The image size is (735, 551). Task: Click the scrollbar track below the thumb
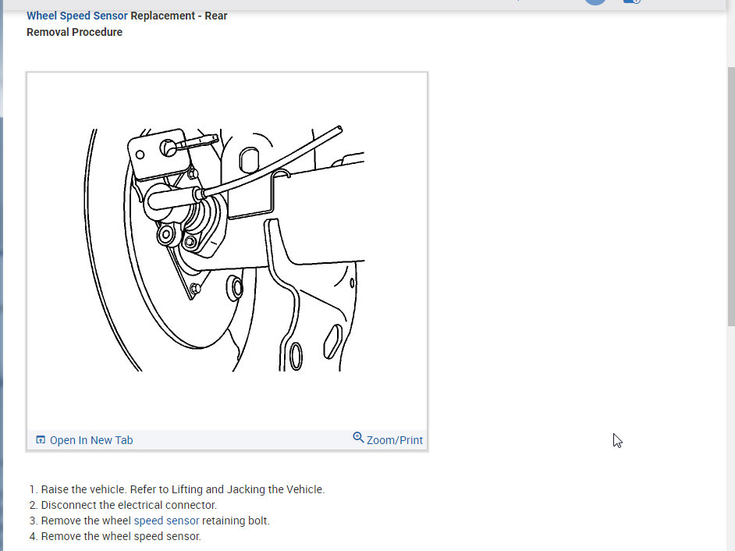730,437
